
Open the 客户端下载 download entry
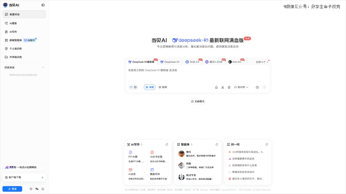pyautogui.click(x=24, y=177)
